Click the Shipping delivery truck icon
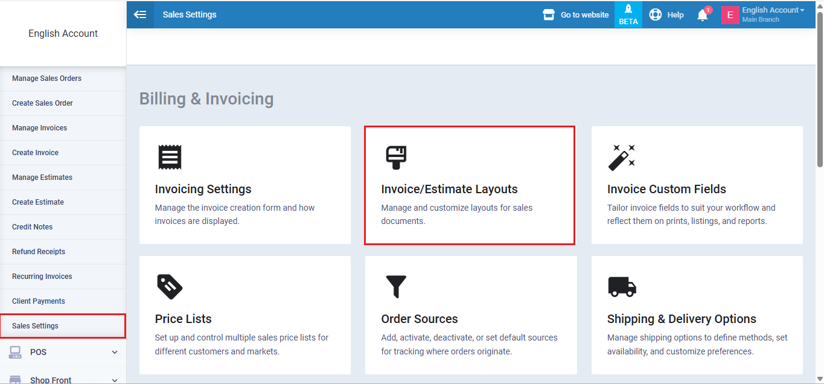Screen dimensions: 824x384 [622, 287]
